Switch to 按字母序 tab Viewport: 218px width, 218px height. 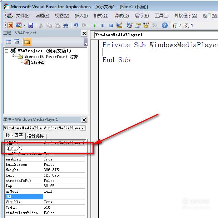14,135
